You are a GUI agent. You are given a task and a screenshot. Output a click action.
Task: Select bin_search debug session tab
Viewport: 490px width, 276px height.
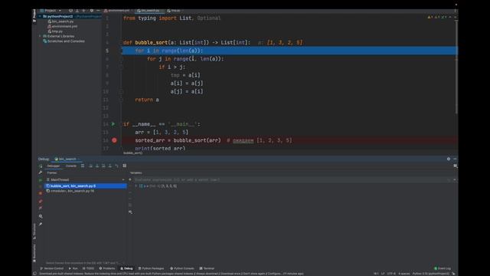[x=66, y=159]
